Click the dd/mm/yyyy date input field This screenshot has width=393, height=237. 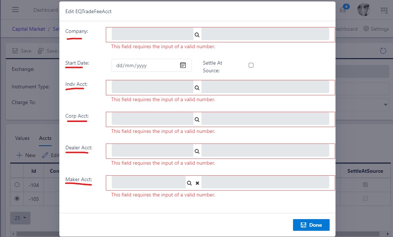[x=147, y=65]
